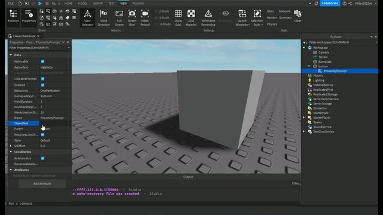
Task: Select ServerScriptService in Explorer
Action: coord(326,99)
